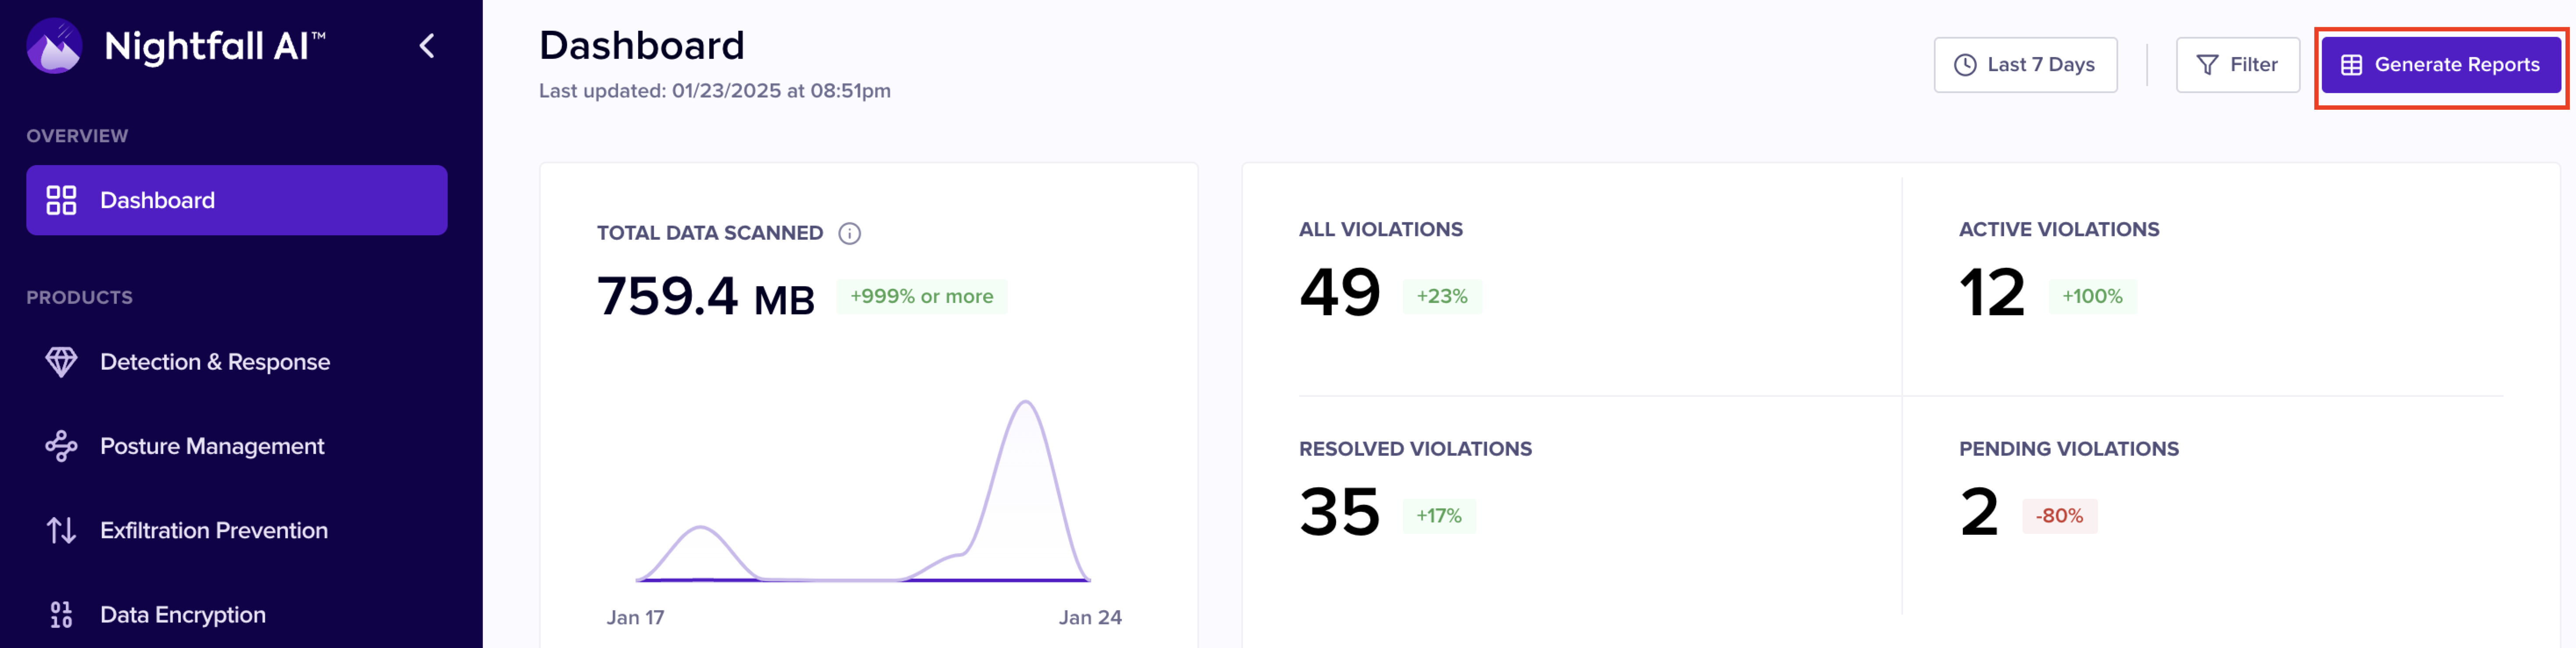Open the Filter options
The height and width of the screenshot is (648, 2576).
(2237, 65)
